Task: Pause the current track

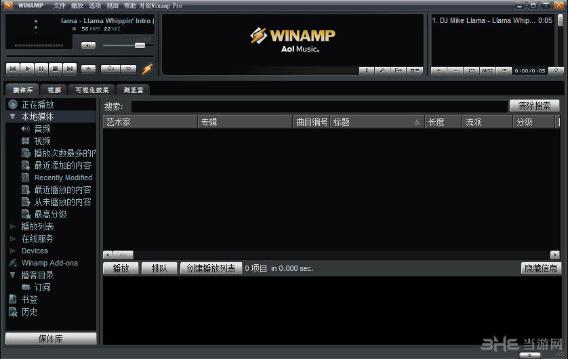Action: 41,69
